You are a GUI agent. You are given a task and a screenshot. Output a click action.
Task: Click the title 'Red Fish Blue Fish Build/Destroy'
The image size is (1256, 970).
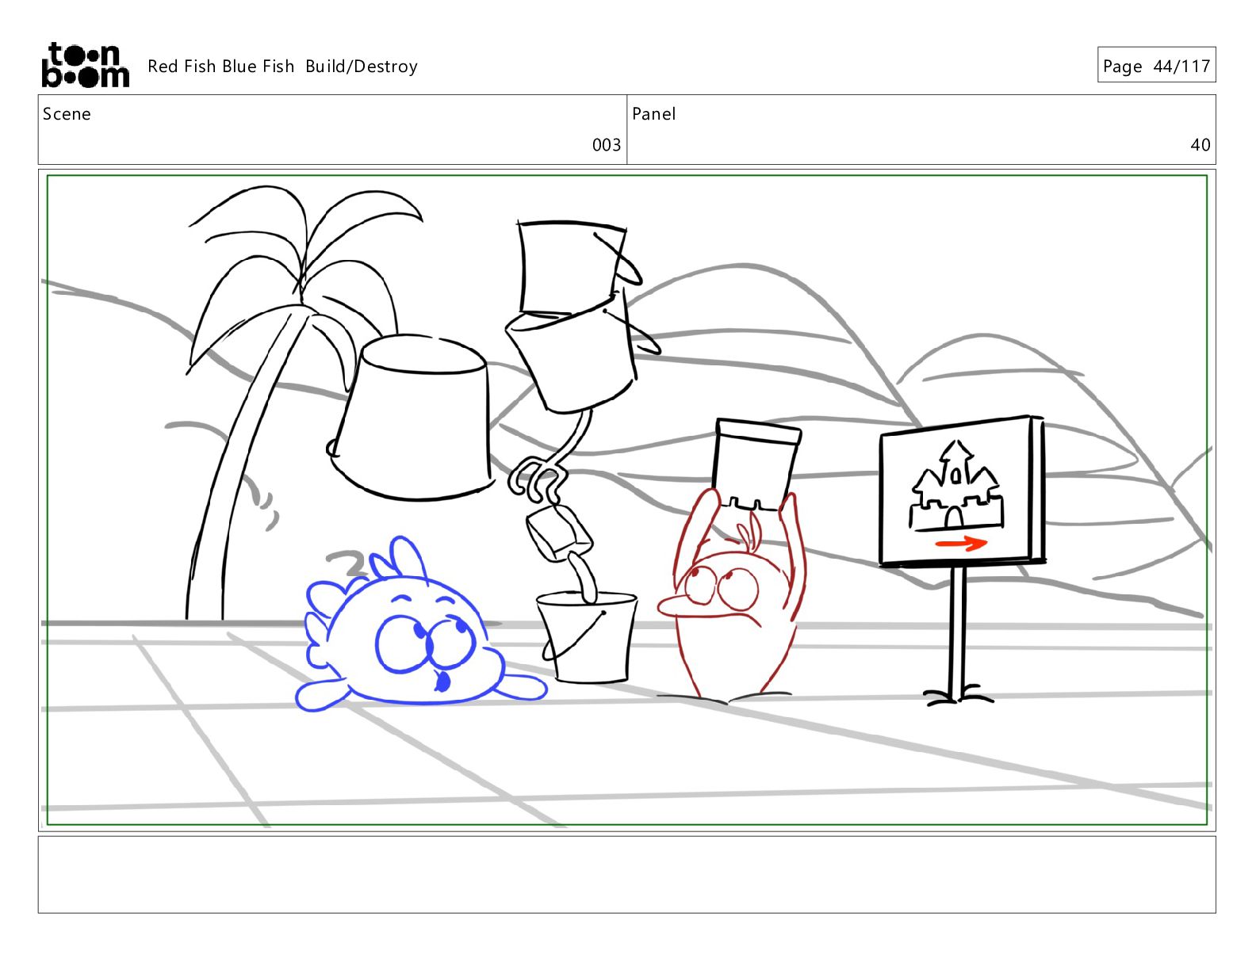(282, 67)
